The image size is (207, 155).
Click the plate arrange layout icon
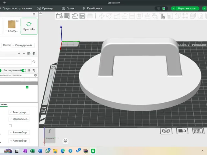point(198,131)
